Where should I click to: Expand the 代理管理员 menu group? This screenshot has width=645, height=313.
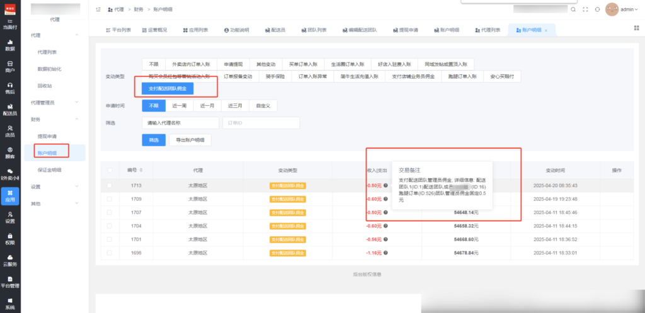point(54,102)
